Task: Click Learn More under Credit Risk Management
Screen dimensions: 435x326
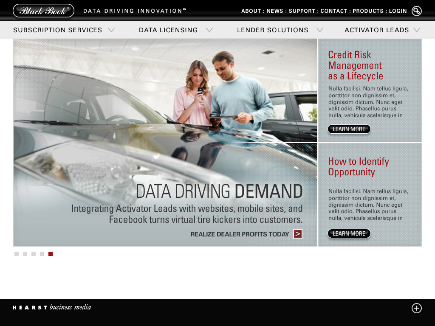Action: (x=349, y=129)
